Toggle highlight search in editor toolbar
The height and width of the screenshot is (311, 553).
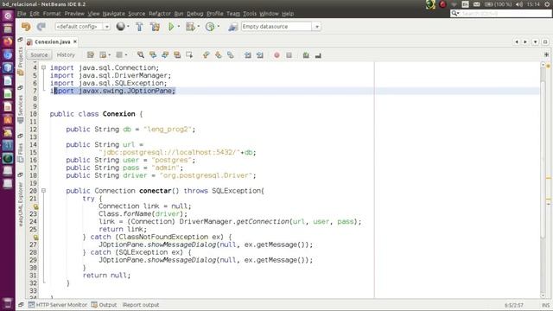(176, 55)
